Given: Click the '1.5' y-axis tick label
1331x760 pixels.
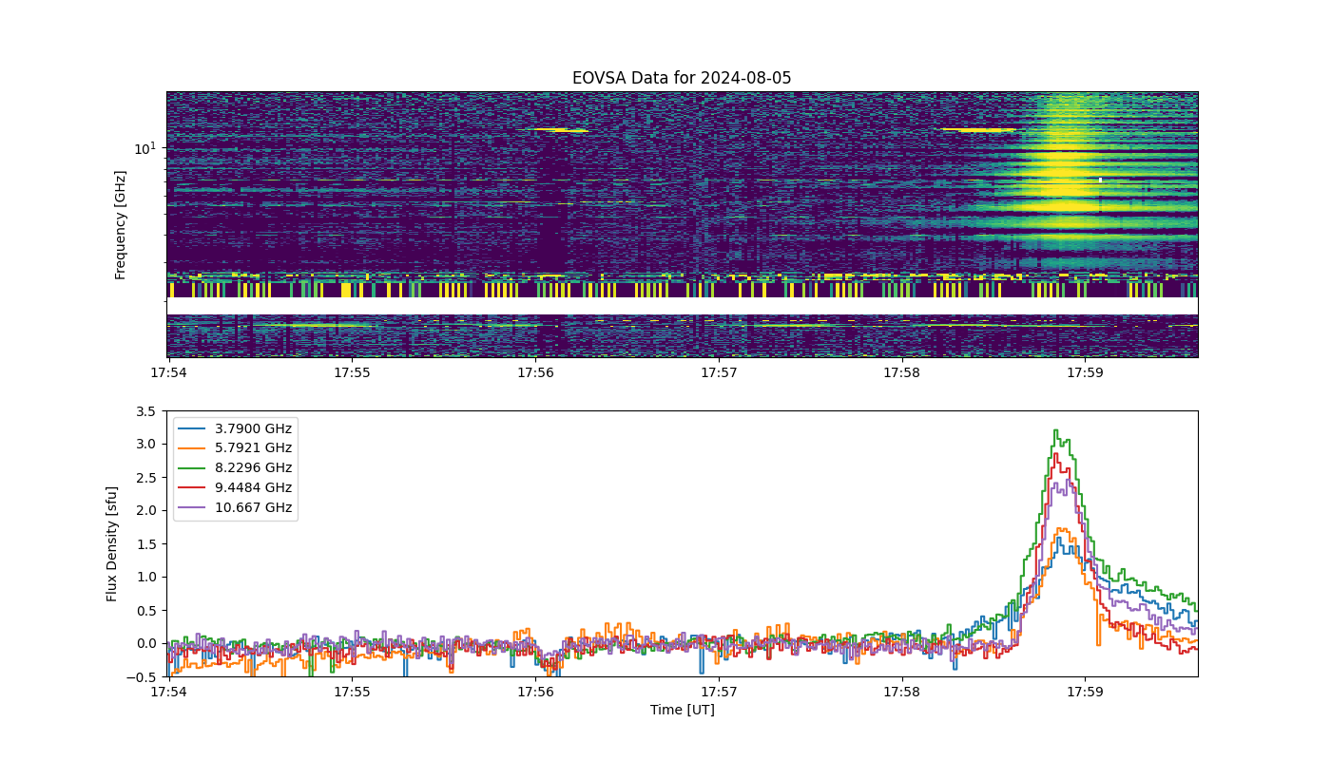Looking at the screenshot, I should tap(148, 544).
